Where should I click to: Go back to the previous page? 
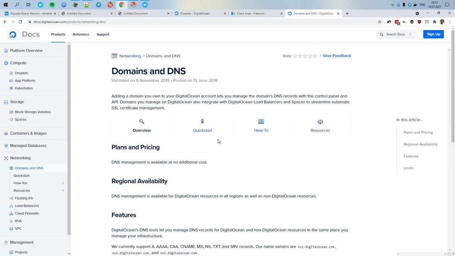coord(5,22)
